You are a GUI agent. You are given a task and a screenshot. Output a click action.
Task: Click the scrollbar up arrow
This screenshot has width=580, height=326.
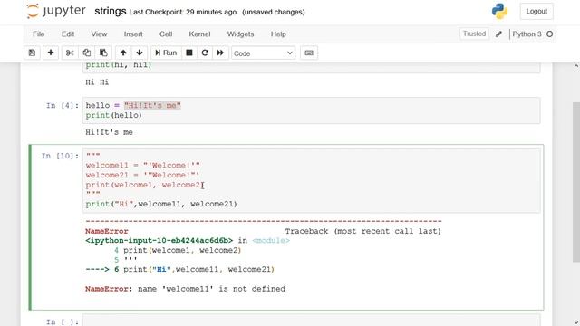pos(576,66)
